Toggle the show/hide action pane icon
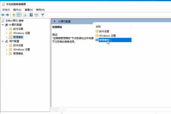The image size is (171, 114). 36,15
